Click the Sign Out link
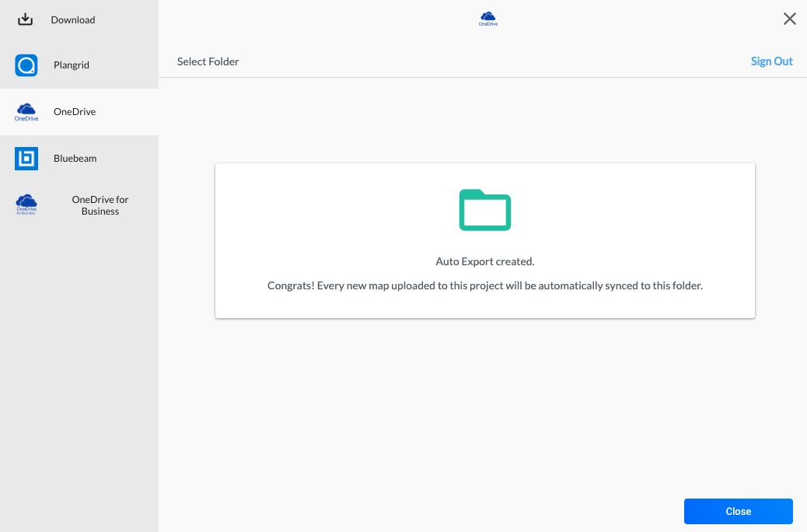The image size is (807, 532). [x=771, y=61]
